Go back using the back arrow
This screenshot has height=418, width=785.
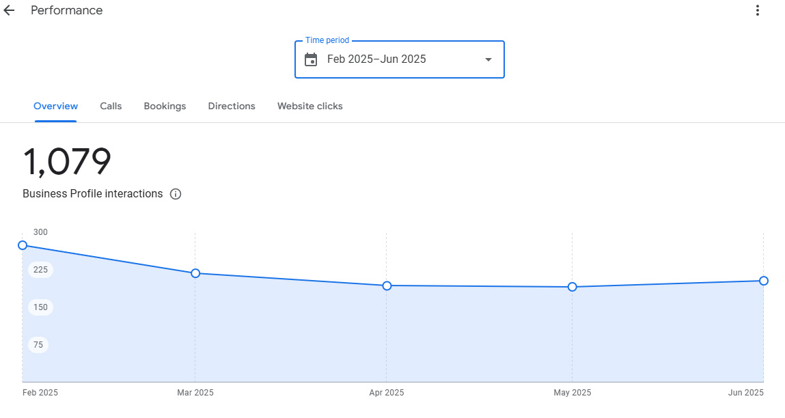coord(10,11)
